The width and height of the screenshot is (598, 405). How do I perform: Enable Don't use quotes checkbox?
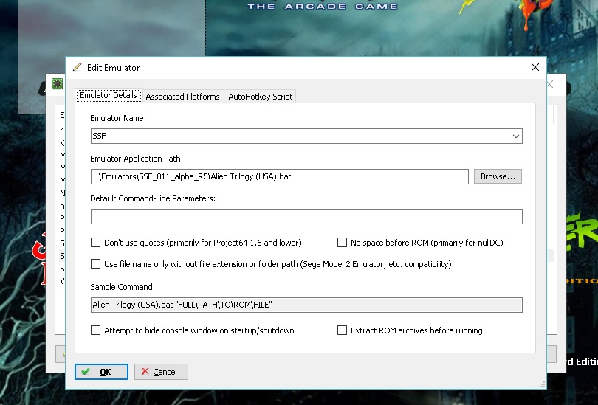(96, 242)
